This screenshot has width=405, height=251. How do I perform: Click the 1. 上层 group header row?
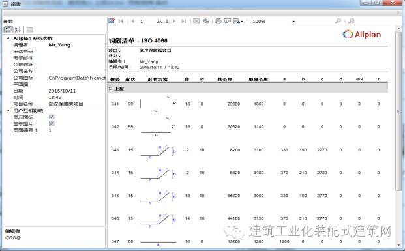(248, 89)
